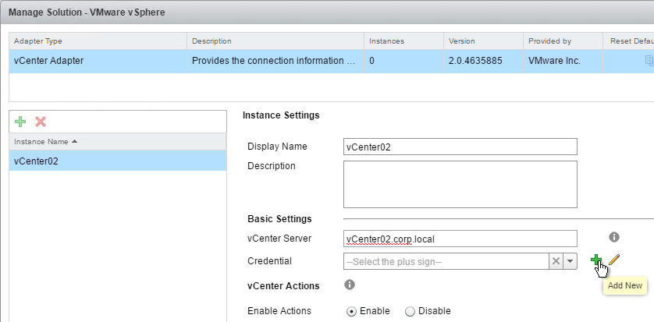Click info icon beside vCenter Server field
Viewport: 654px width, 322px height.
pyautogui.click(x=614, y=237)
